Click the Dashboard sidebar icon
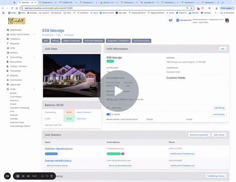Screen dimensions: 236x182 8,30
